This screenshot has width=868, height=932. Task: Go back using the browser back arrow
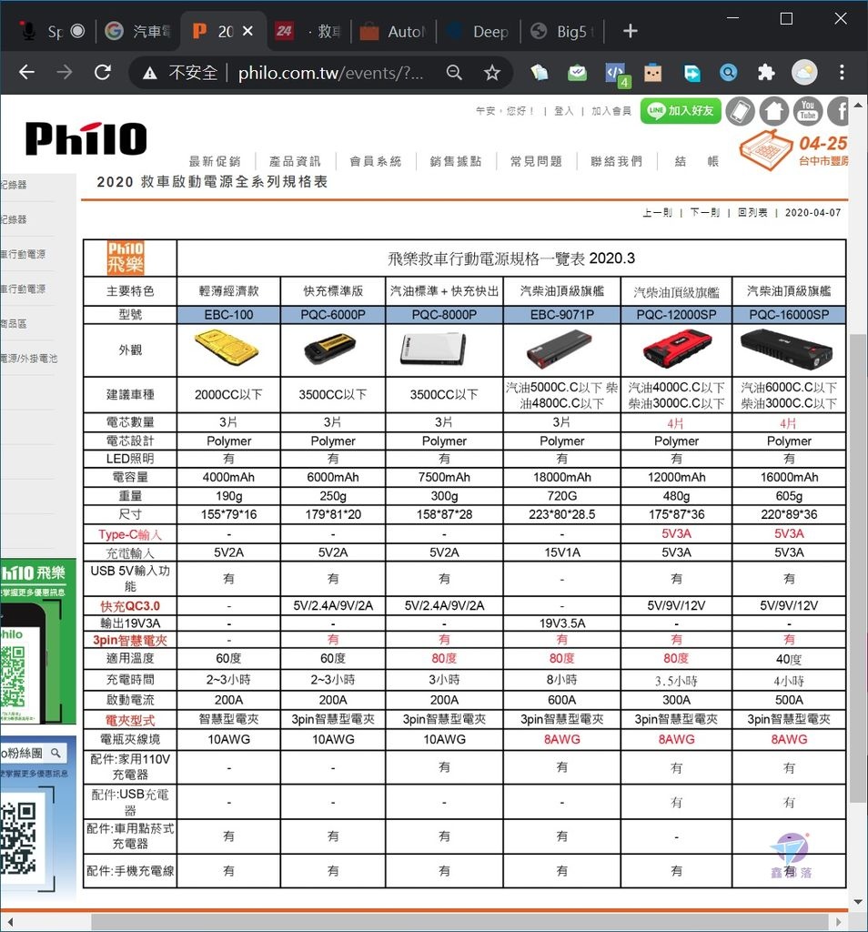point(26,73)
